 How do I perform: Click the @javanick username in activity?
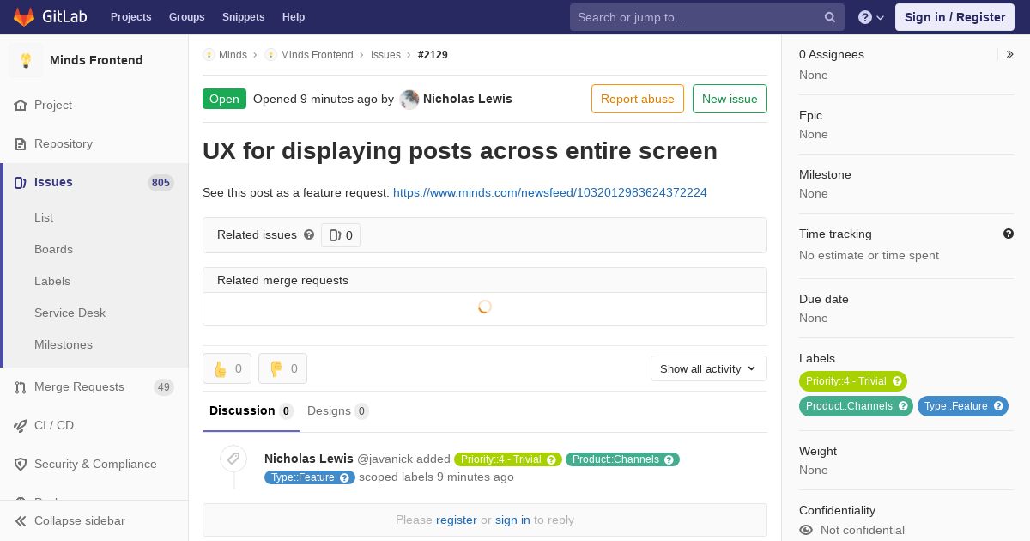(x=385, y=459)
